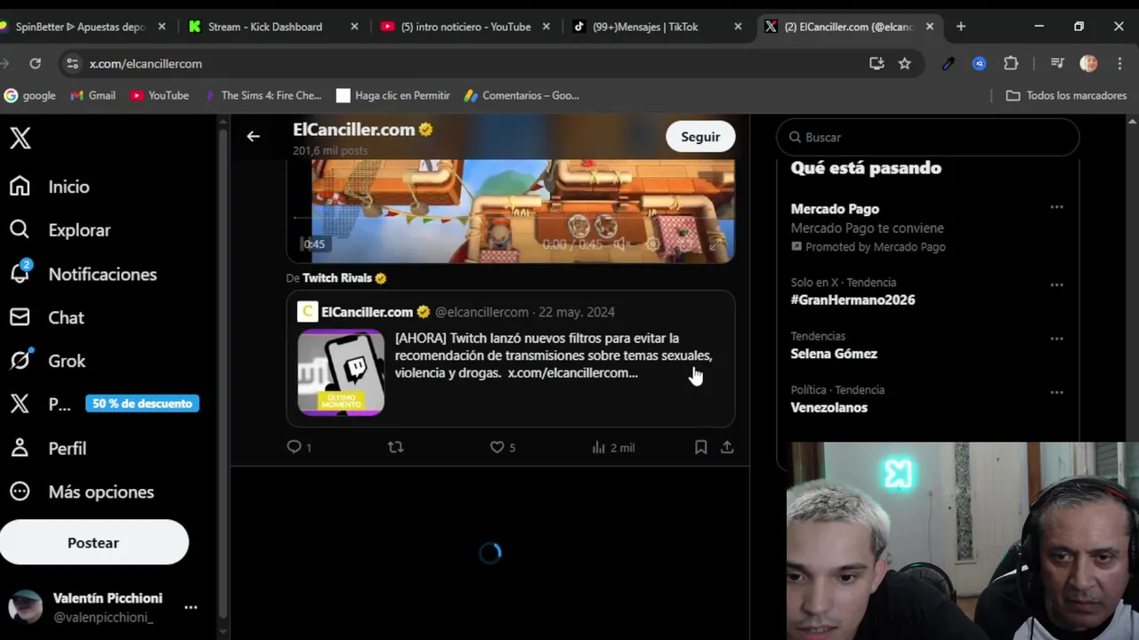This screenshot has width=1139, height=640.
Task: Expand Todos los marcadores folder
Action: pos(1066,95)
